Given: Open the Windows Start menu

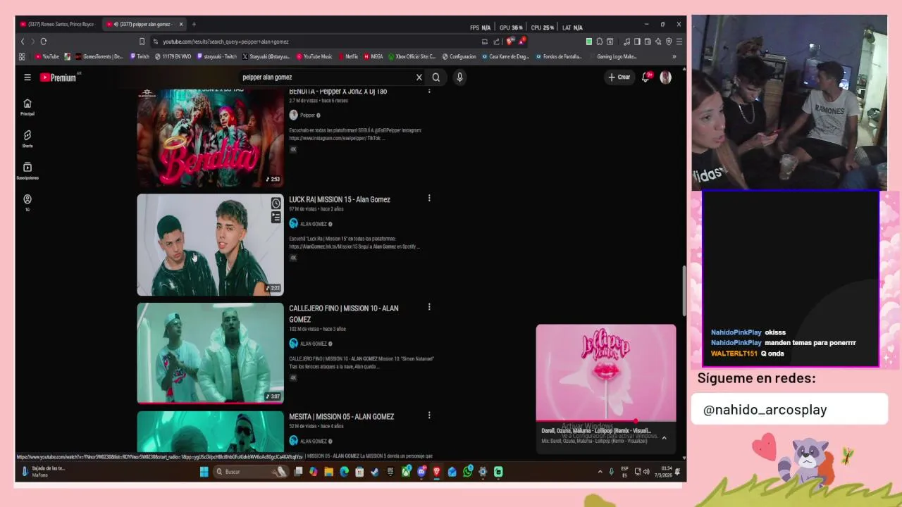Looking at the screenshot, I should [x=204, y=472].
